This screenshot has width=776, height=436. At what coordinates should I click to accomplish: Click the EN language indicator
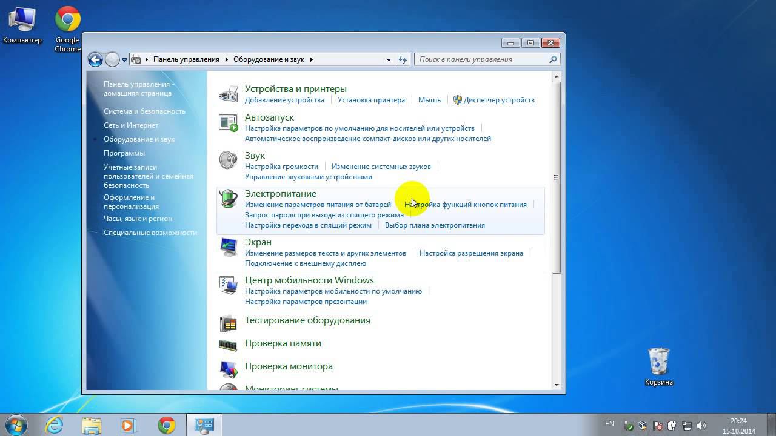click(x=609, y=424)
